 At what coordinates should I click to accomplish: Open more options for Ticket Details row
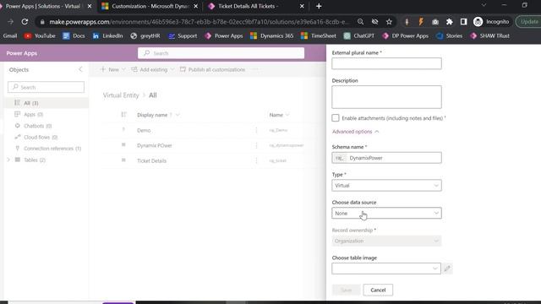[256, 160]
